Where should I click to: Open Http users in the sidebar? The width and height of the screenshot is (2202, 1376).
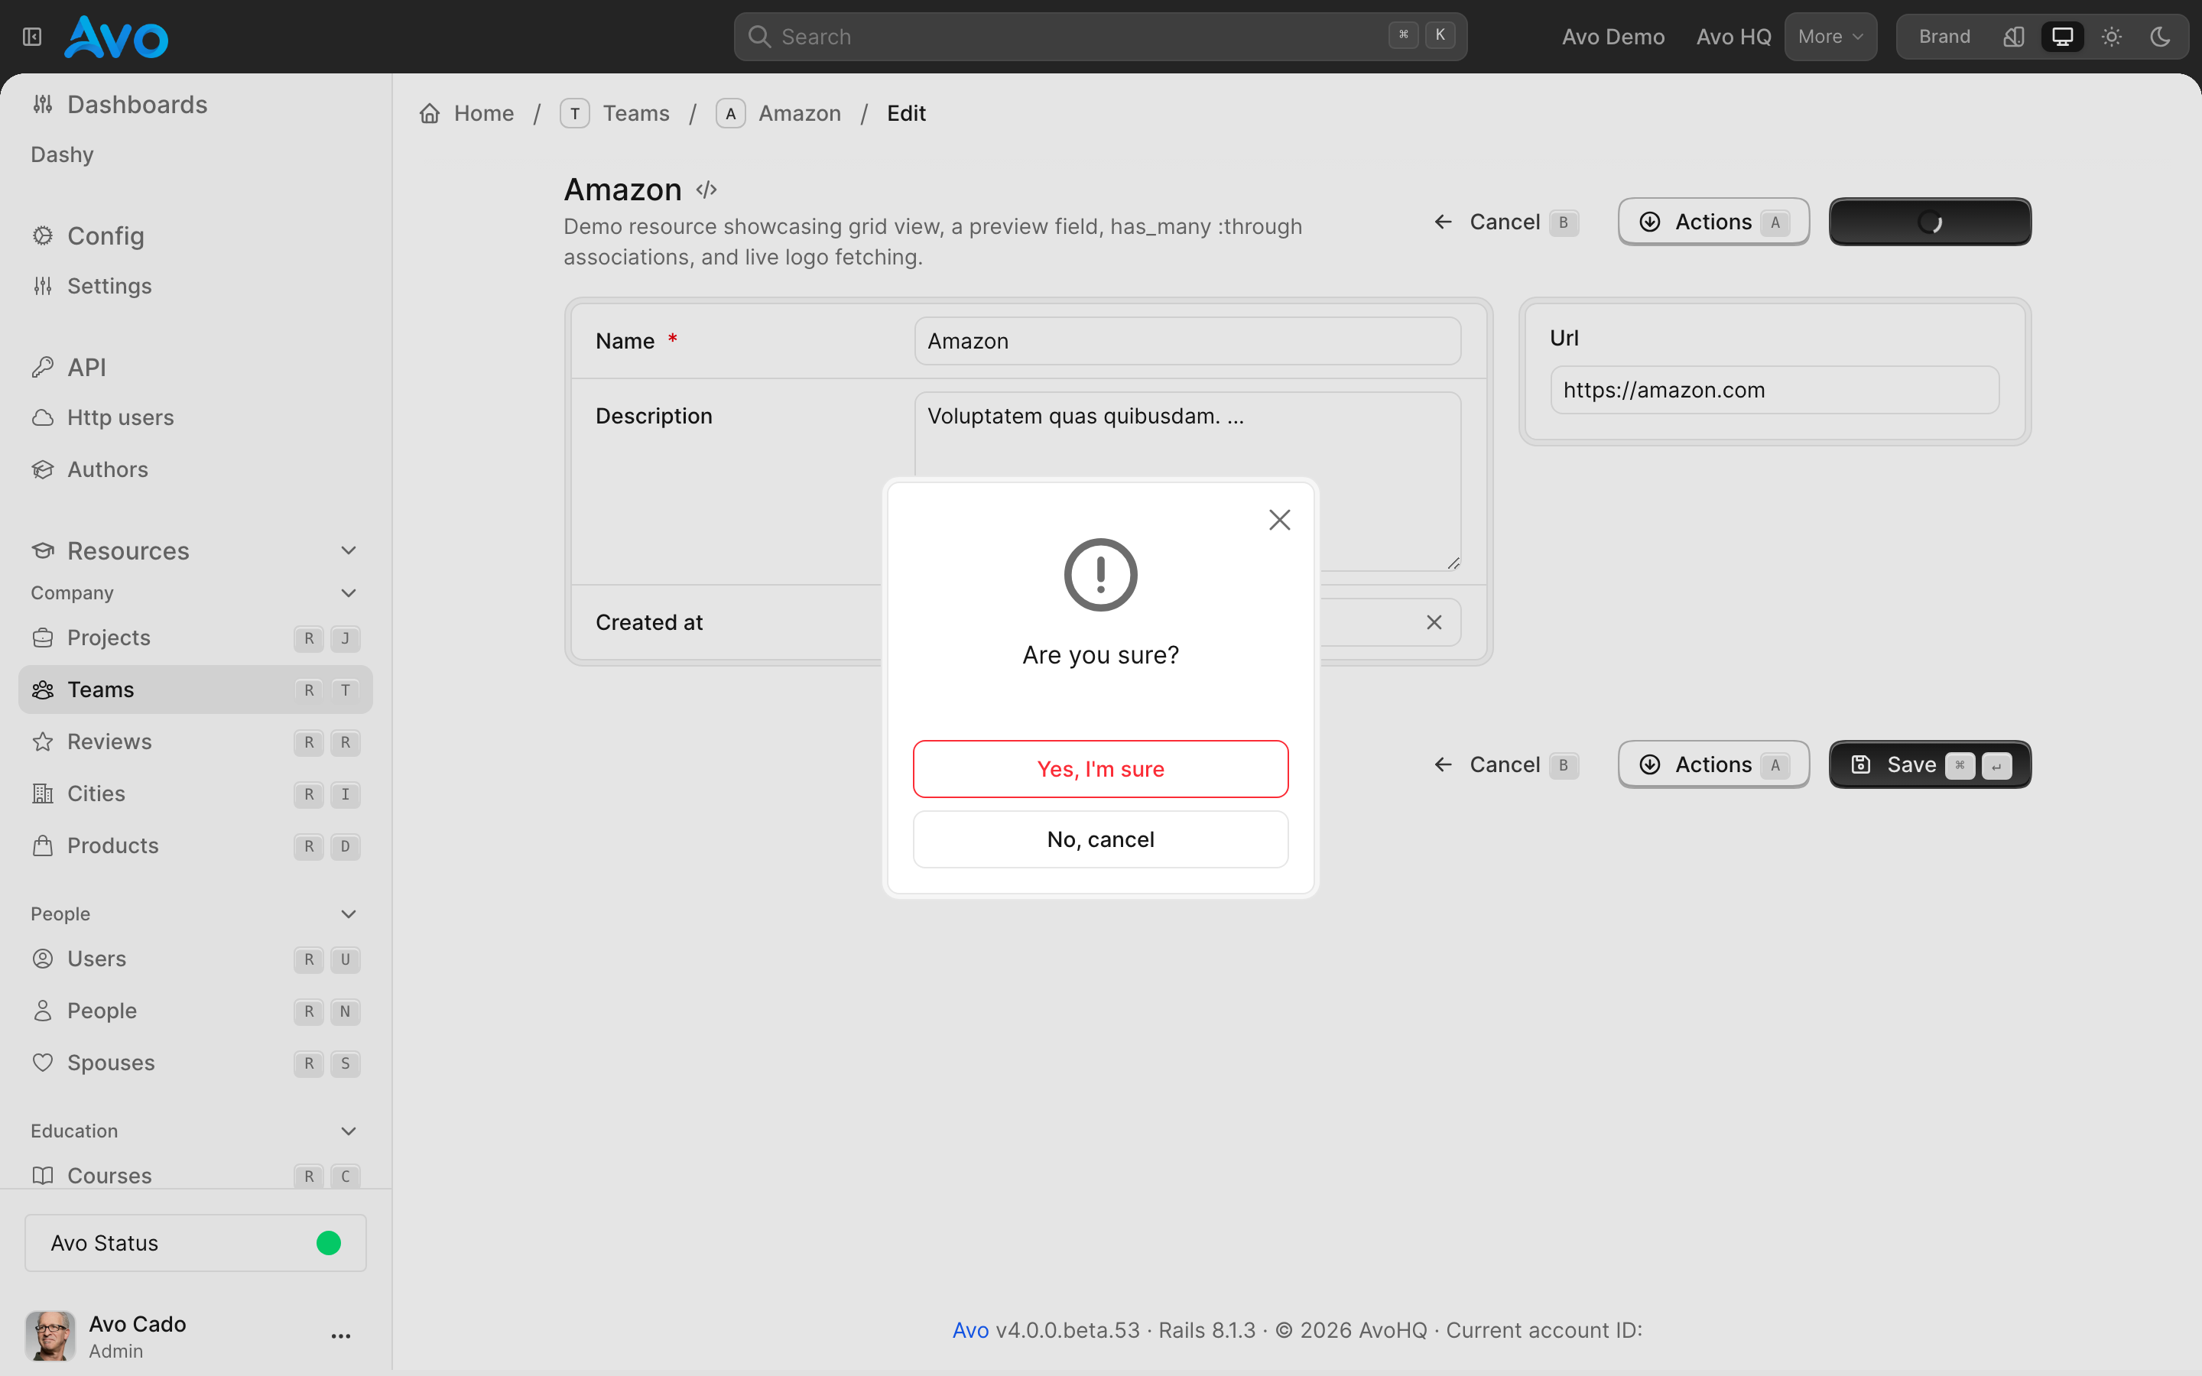click(120, 417)
